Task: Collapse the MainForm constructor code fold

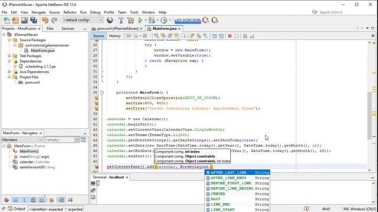Action: coord(102,92)
